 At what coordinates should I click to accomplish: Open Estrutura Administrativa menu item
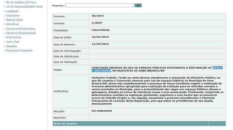coord(20,29)
